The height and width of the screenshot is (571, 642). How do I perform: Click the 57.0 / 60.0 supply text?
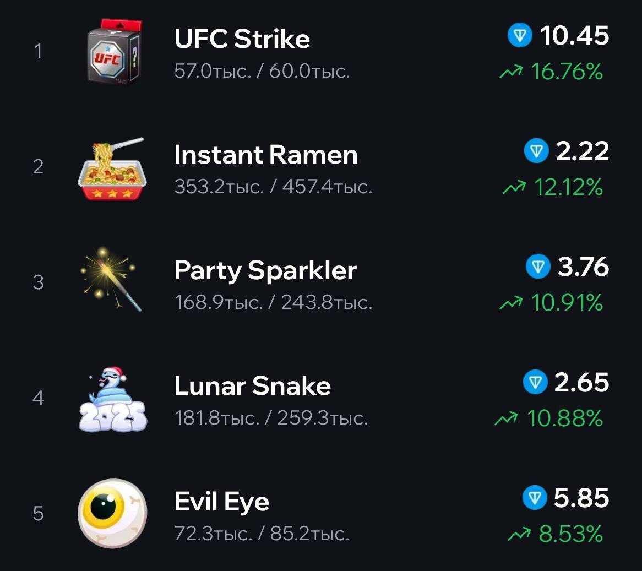pyautogui.click(x=262, y=71)
